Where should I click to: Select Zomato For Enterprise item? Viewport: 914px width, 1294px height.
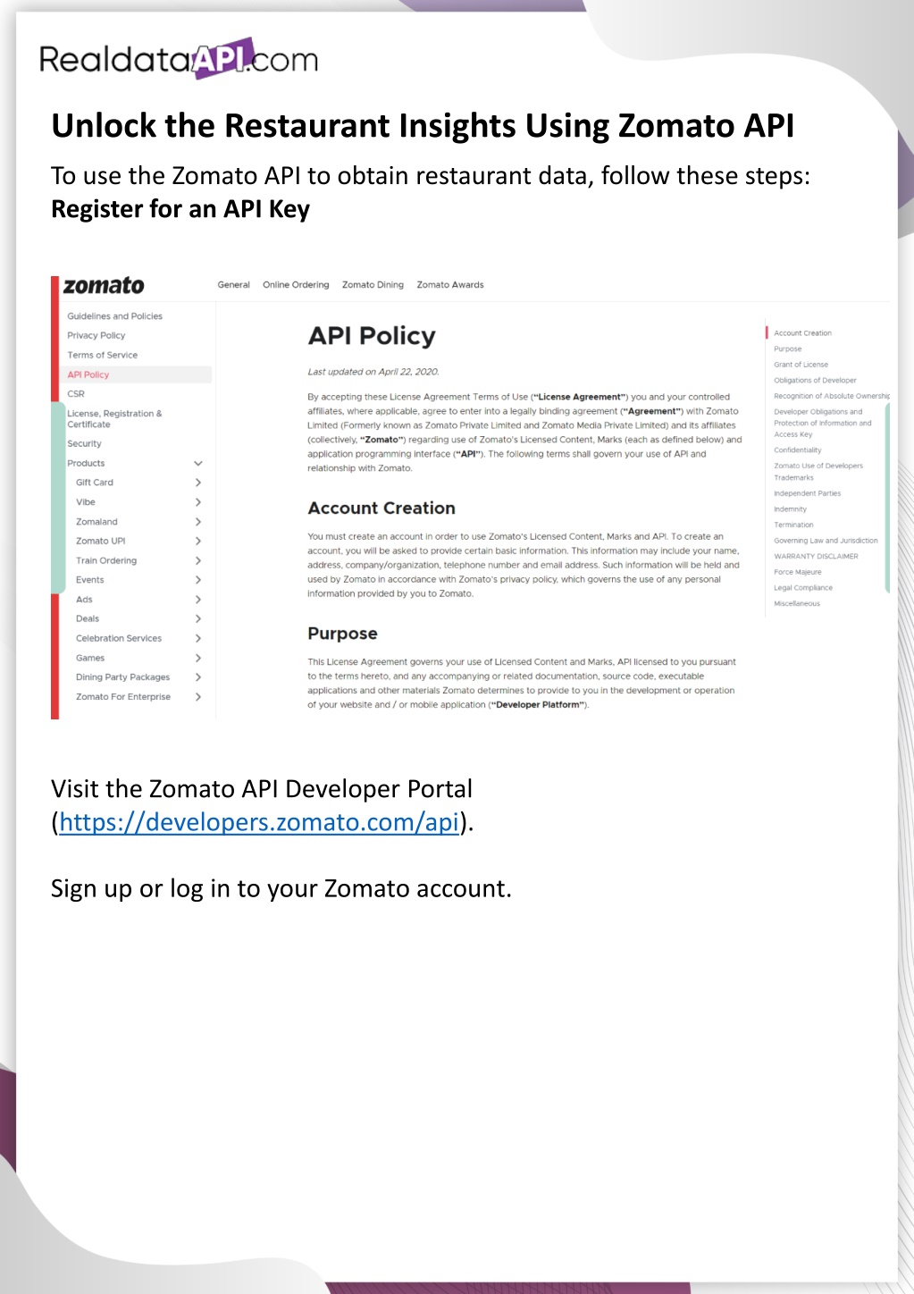click(123, 697)
